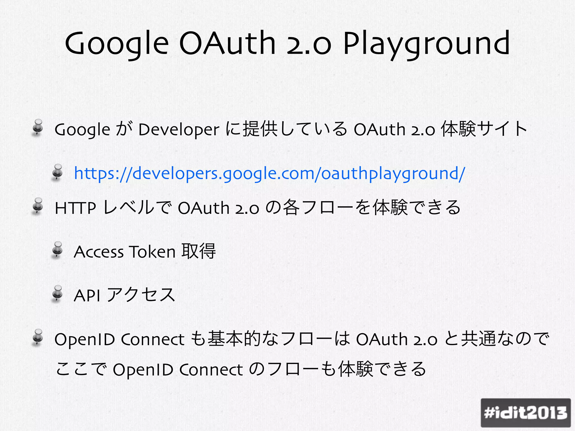The height and width of the screenshot is (431, 575).
Task: Click the pushpin bullet beside 'Google が Developer'
Action: click(x=38, y=128)
